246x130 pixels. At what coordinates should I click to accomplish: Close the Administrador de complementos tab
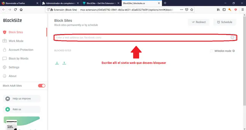[78, 3]
